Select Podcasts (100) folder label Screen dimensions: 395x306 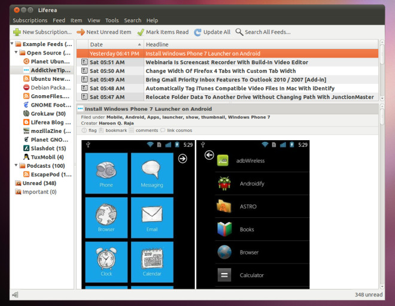click(x=46, y=166)
